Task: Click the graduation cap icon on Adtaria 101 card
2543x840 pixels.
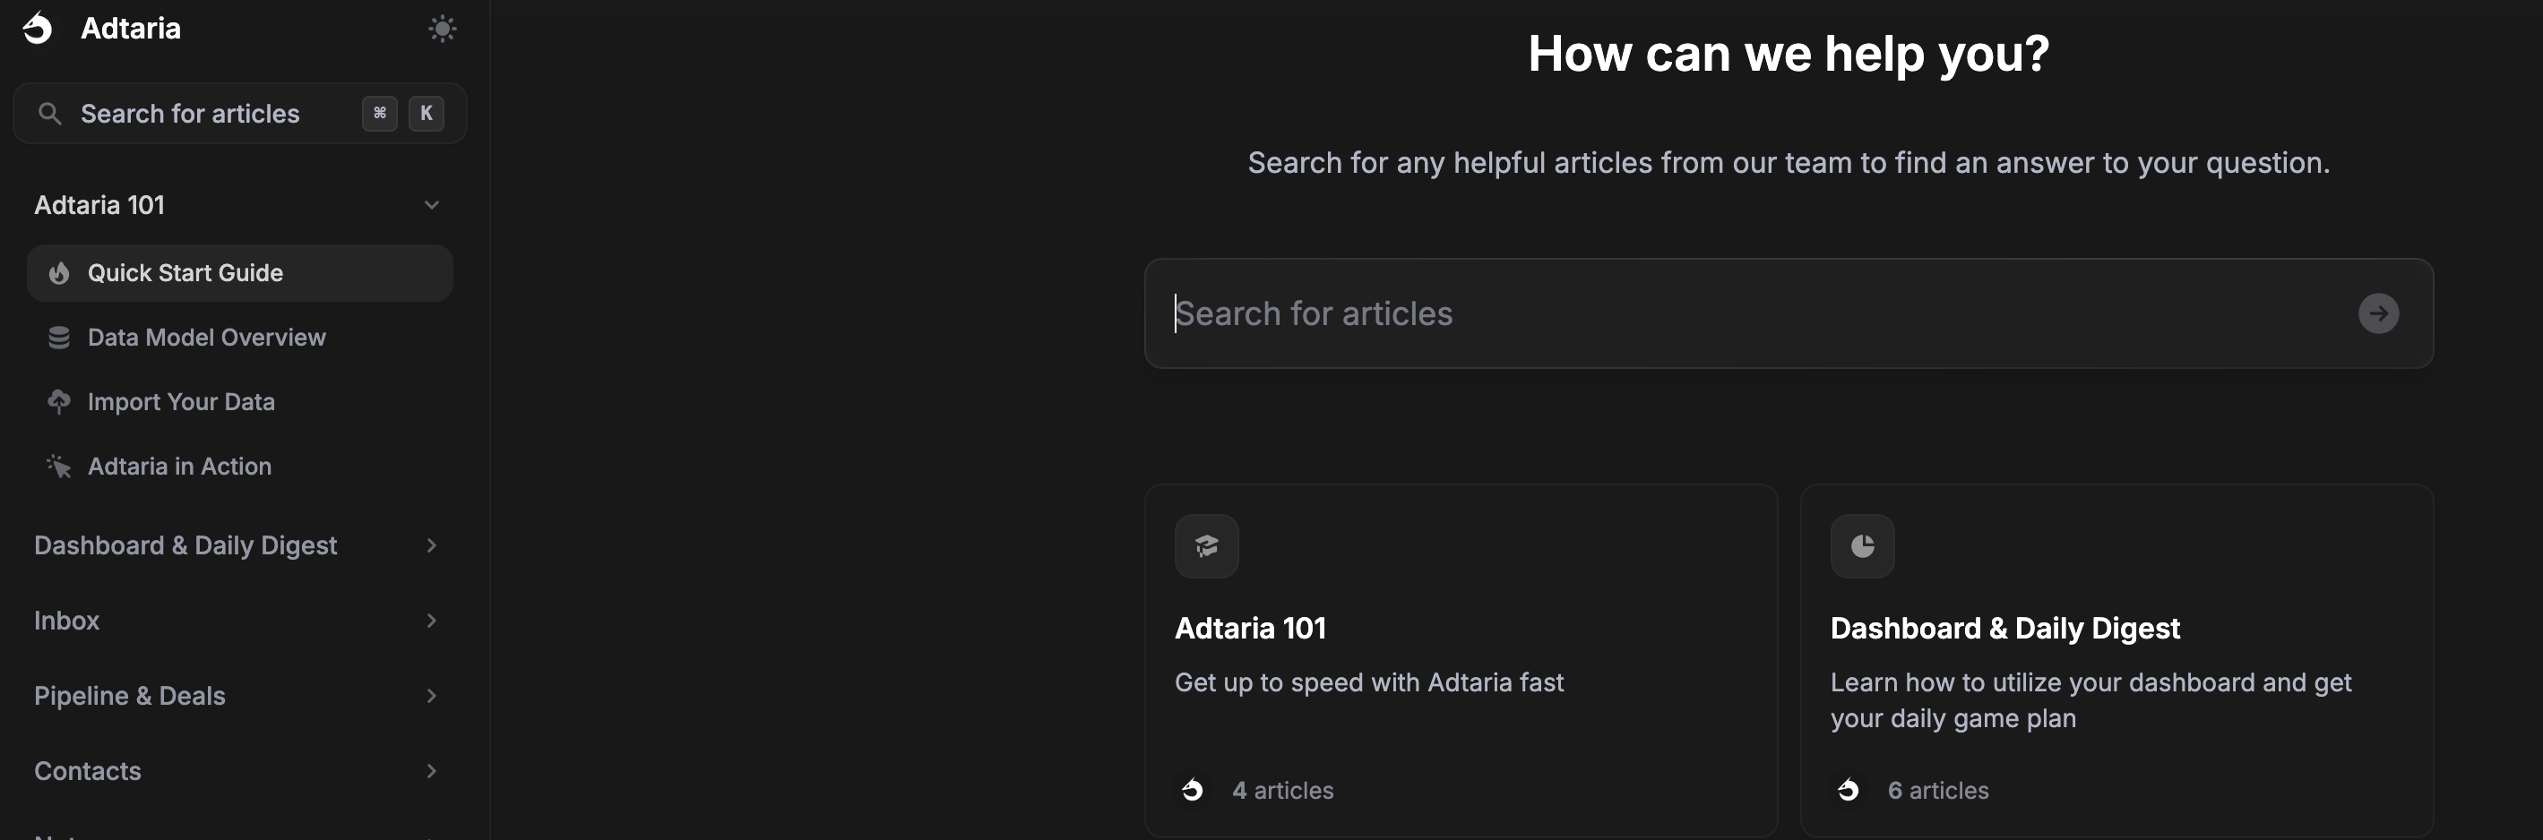Action: point(1205,546)
